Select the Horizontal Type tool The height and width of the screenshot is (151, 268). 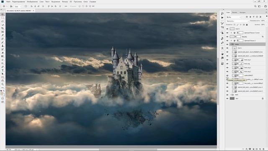pyautogui.click(x=3, y=70)
